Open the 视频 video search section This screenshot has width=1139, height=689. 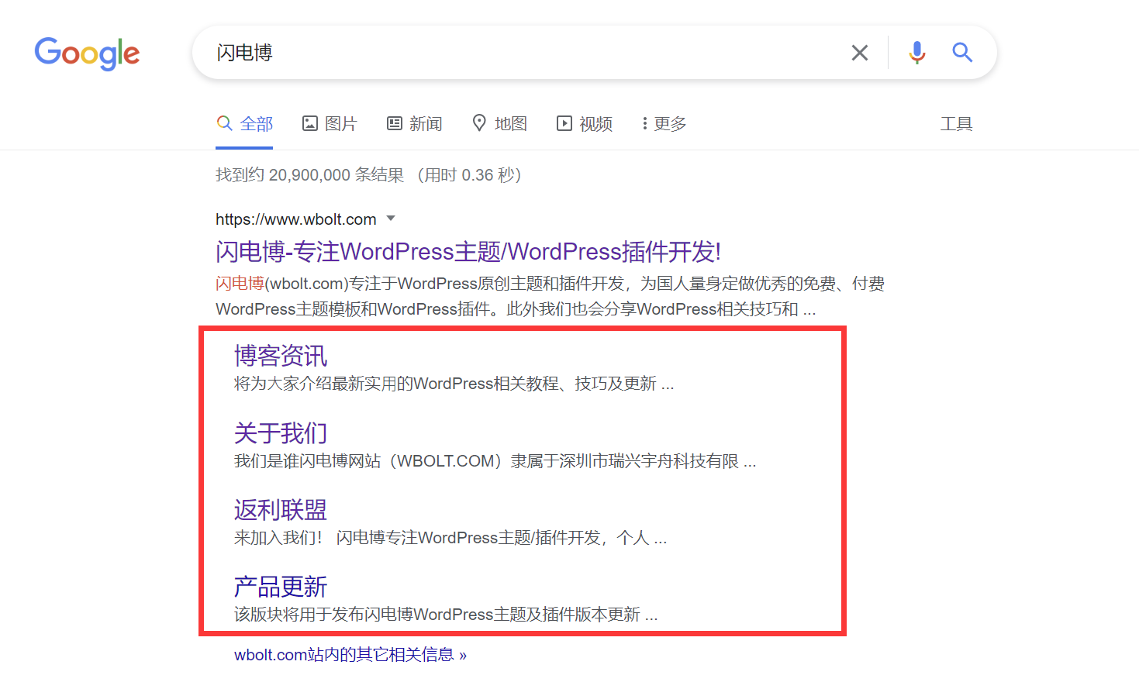[x=584, y=123]
